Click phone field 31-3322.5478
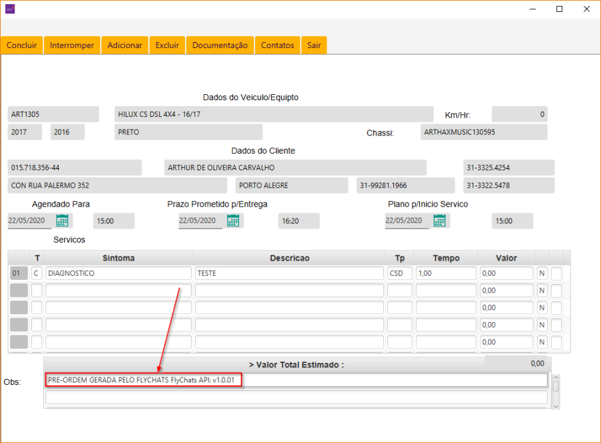The width and height of the screenshot is (601, 443). tap(509, 185)
